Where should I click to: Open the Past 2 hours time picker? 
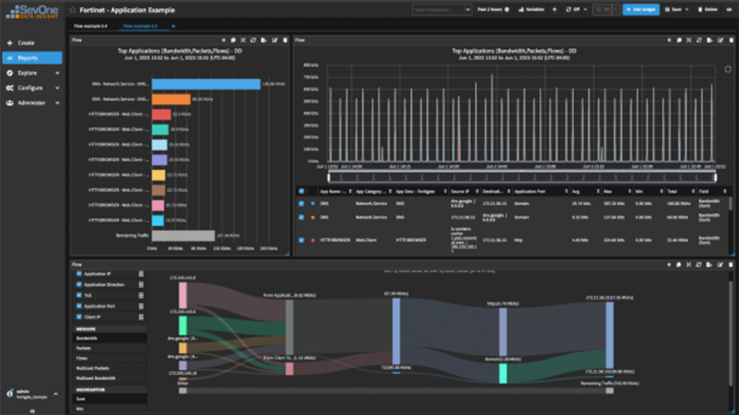493,9
